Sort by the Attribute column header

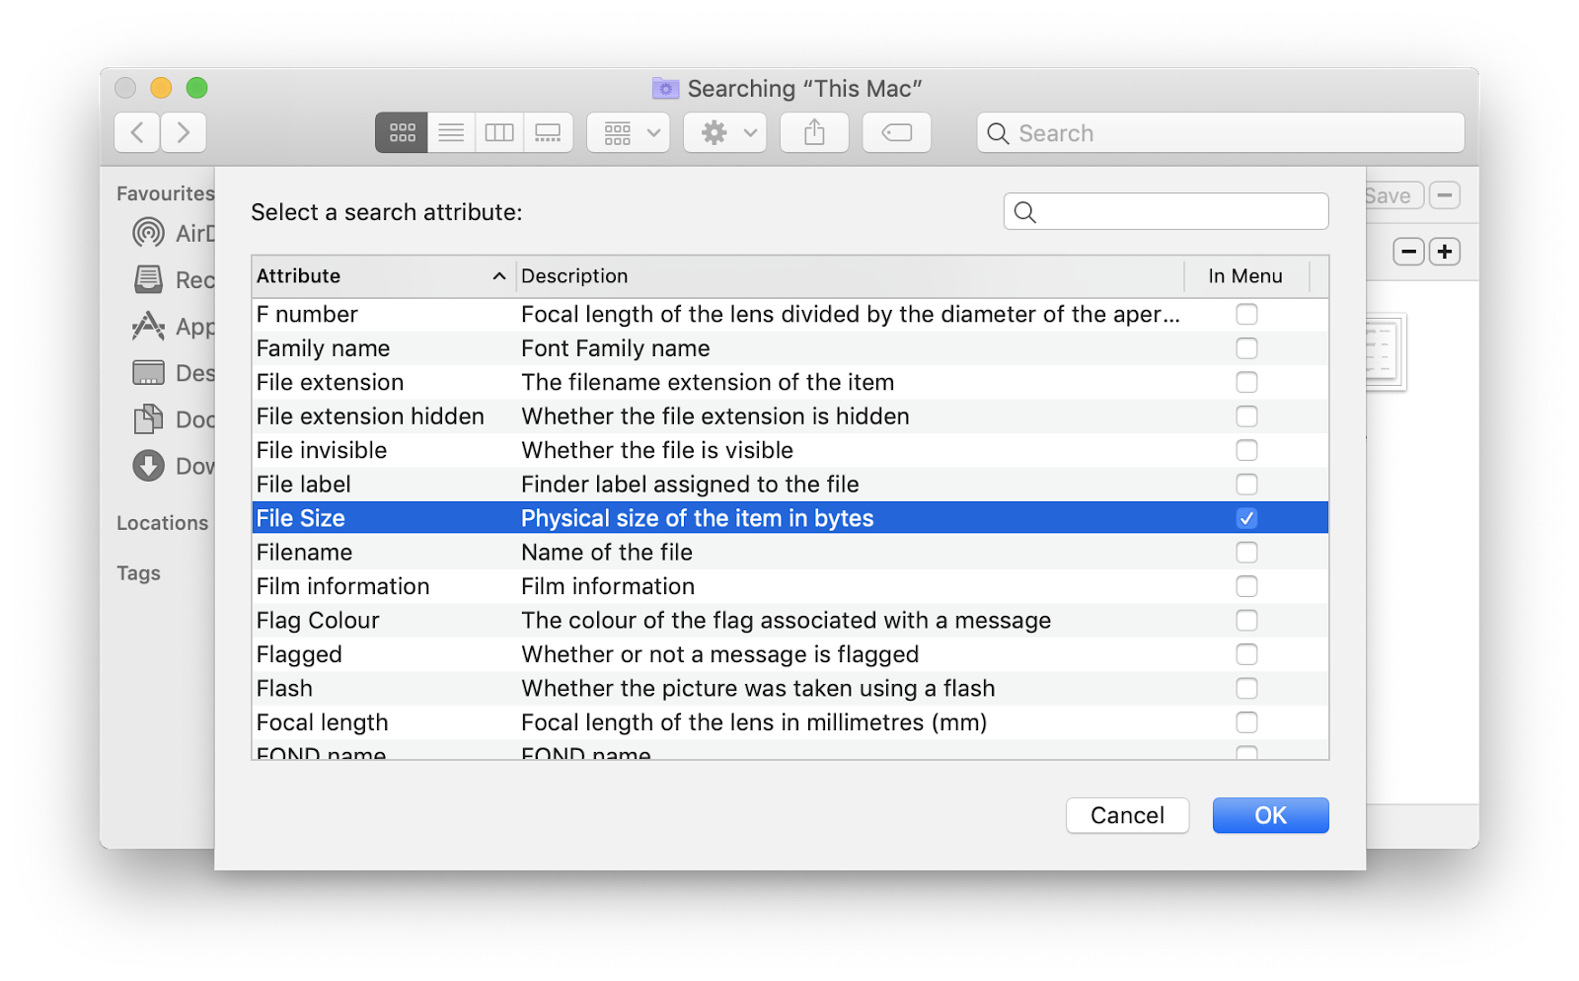[380, 276]
